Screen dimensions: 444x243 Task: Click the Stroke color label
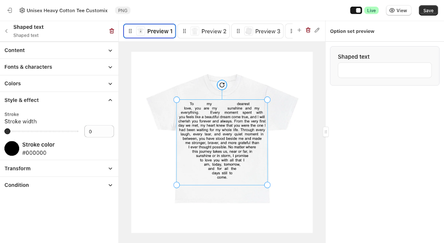click(39, 145)
